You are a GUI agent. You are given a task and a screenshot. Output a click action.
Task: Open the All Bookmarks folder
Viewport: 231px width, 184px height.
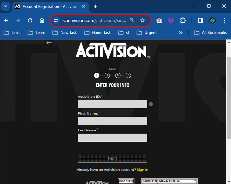point(210,33)
